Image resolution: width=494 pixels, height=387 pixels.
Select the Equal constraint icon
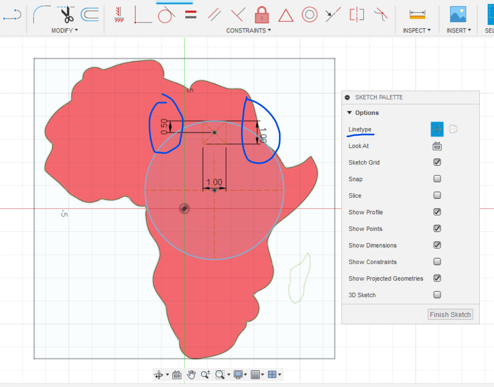190,14
